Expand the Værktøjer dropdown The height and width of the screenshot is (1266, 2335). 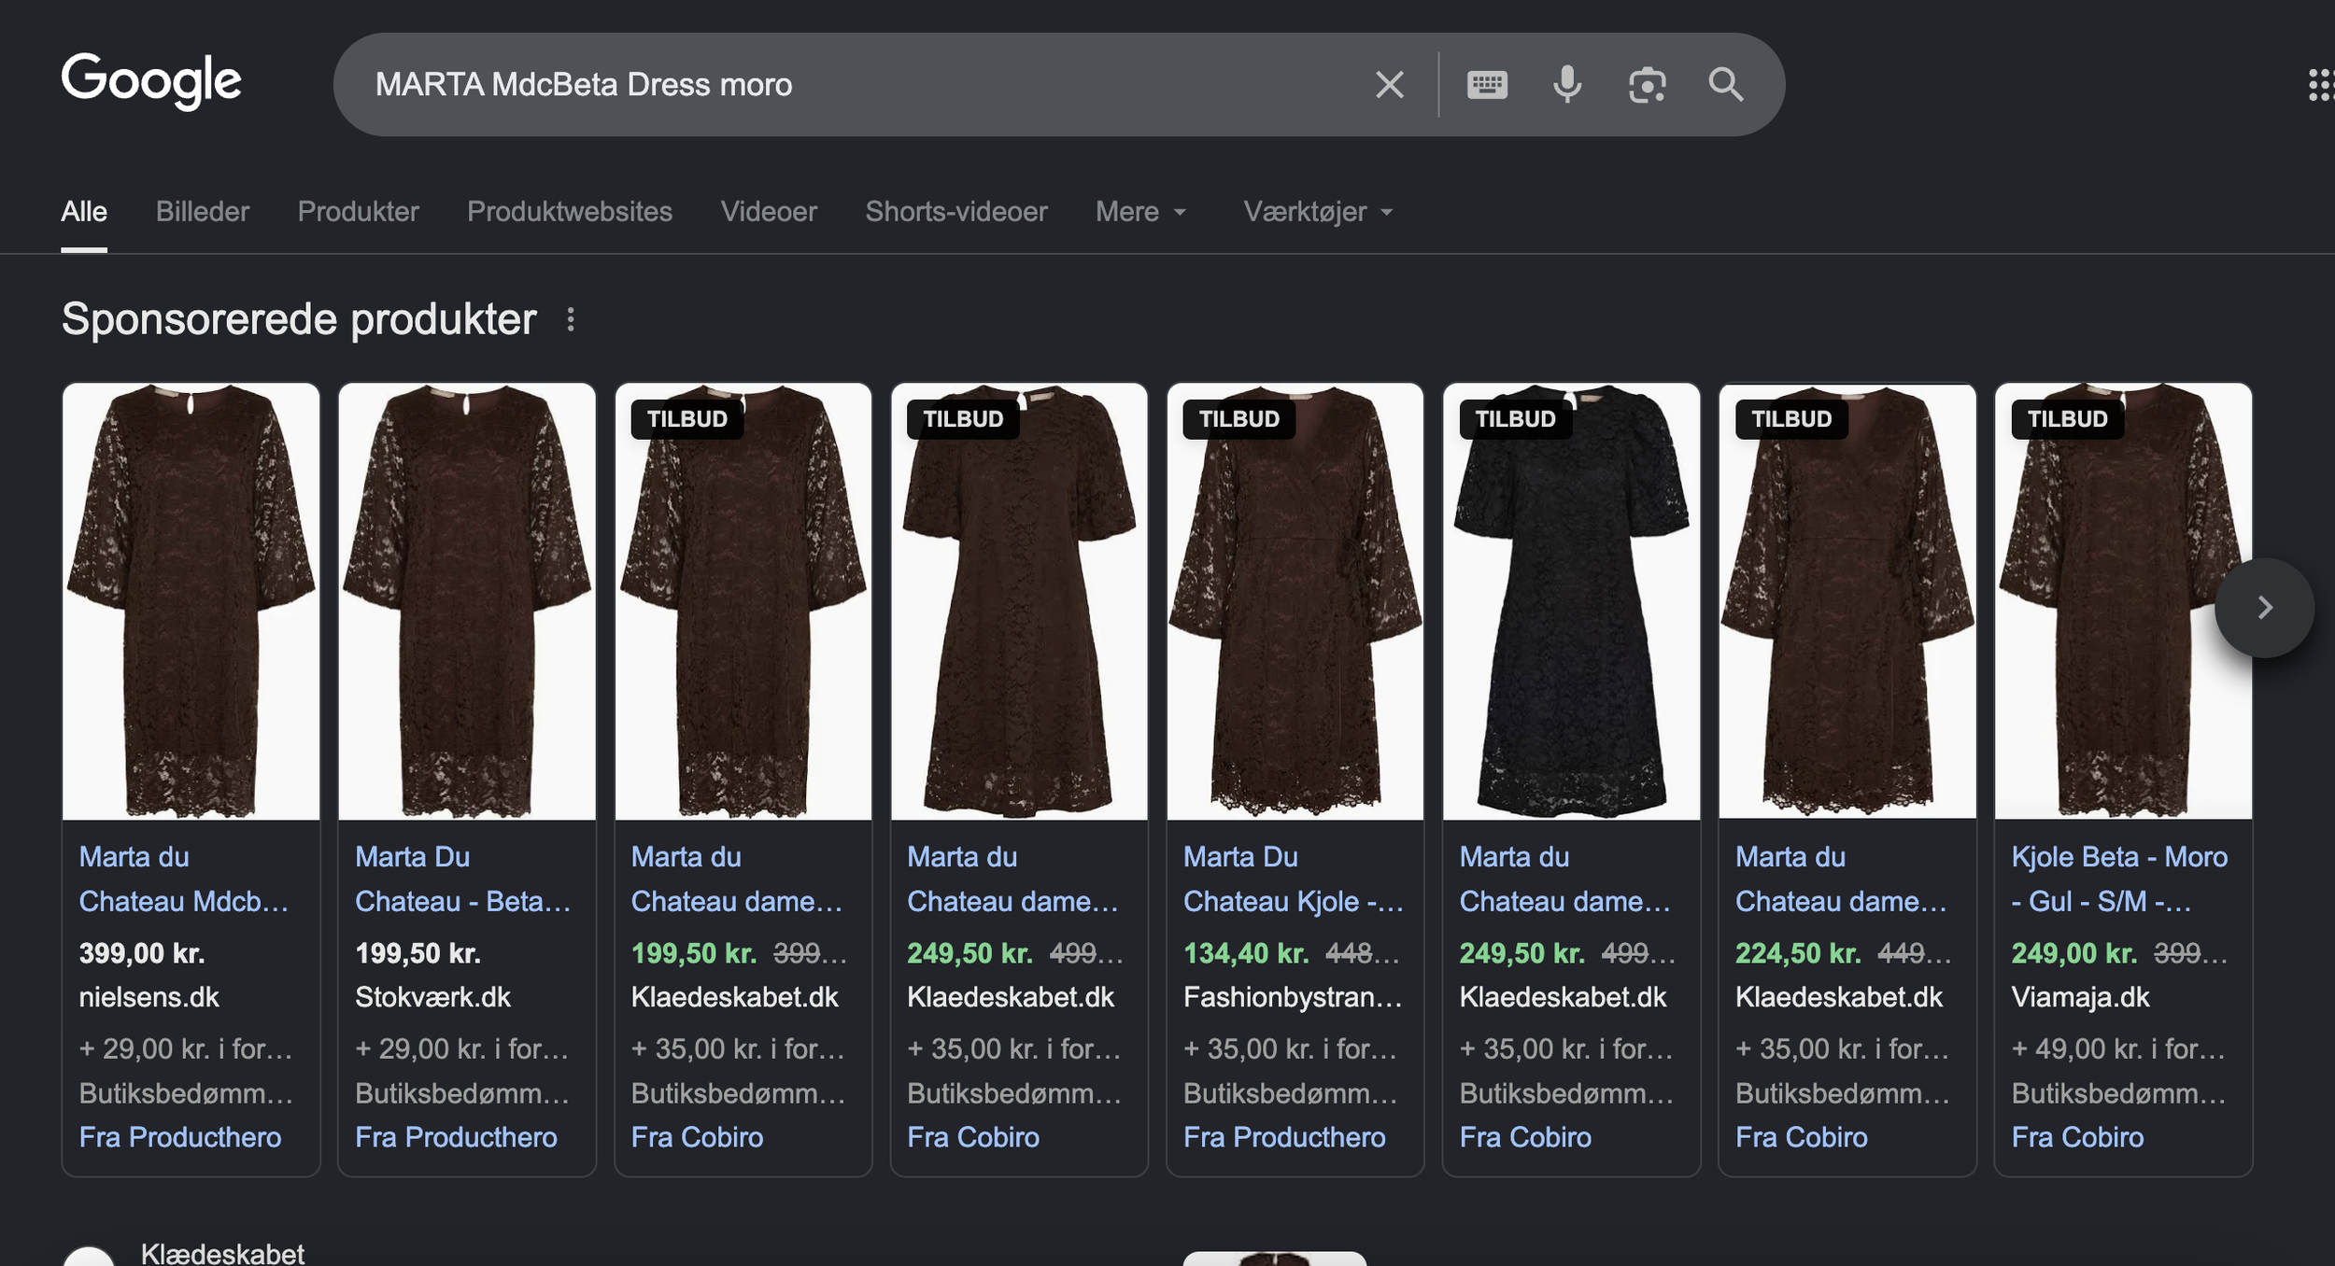pyautogui.click(x=1318, y=212)
